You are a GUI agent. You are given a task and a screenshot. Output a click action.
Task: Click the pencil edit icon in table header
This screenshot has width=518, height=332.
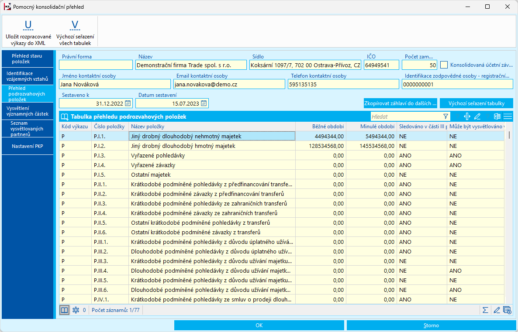click(x=477, y=116)
